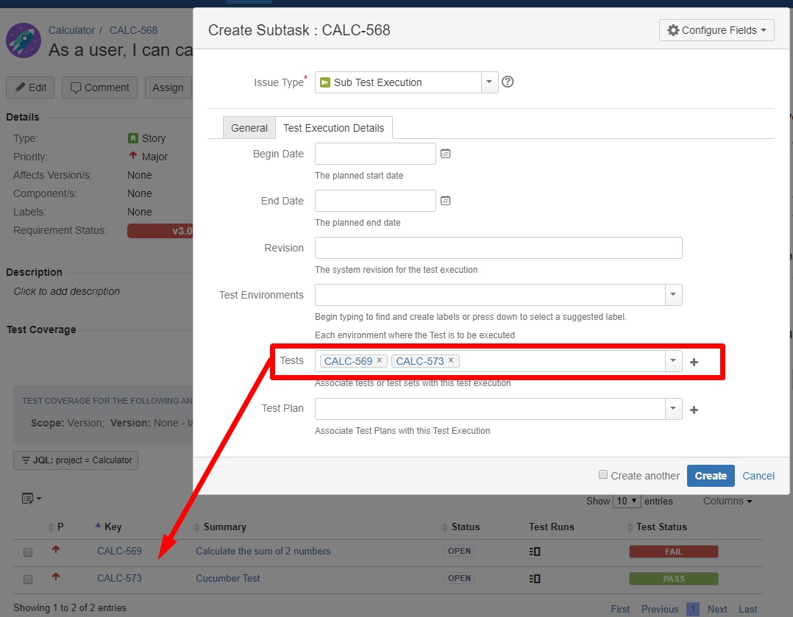Viewport: 793px width, 617px height.
Task: Focus the Begin Date input field
Action: [375, 154]
